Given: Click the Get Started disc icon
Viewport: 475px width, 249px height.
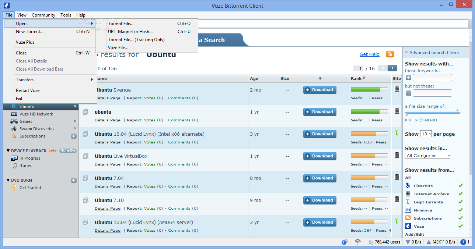Looking at the screenshot, I should pyautogui.click(x=14, y=188).
